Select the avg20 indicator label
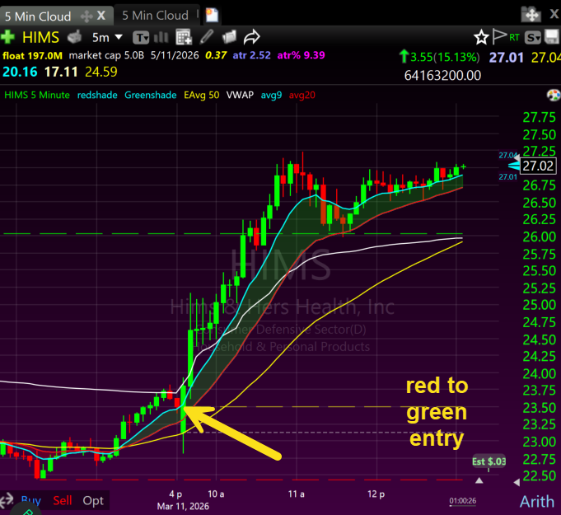 [302, 96]
